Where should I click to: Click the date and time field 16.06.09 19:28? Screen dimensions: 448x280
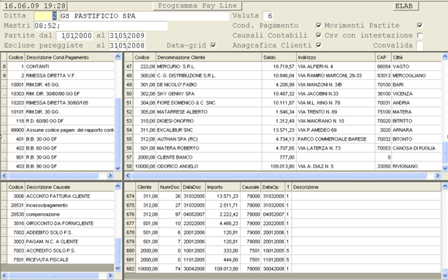tap(35, 6)
